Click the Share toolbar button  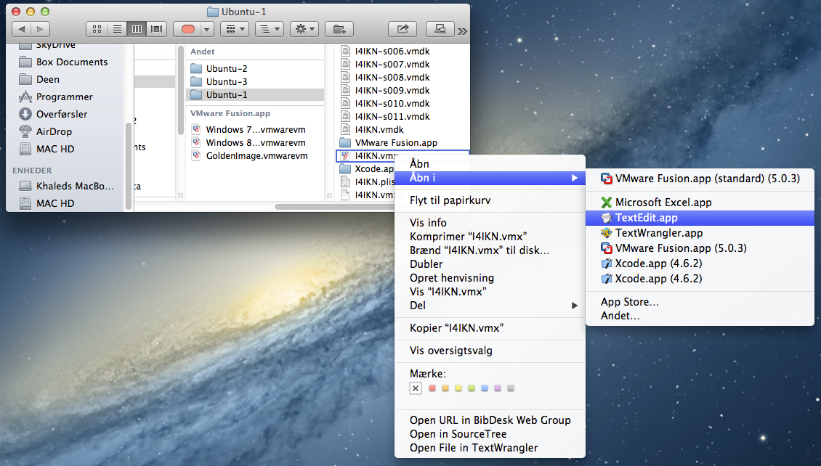[x=402, y=29]
